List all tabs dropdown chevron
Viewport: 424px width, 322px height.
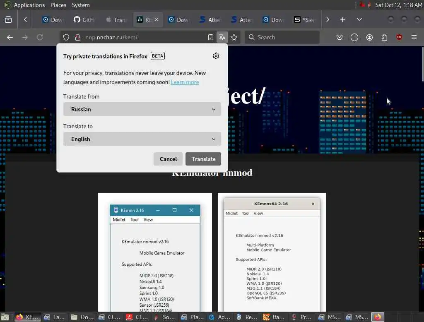pyautogui.click(x=359, y=20)
